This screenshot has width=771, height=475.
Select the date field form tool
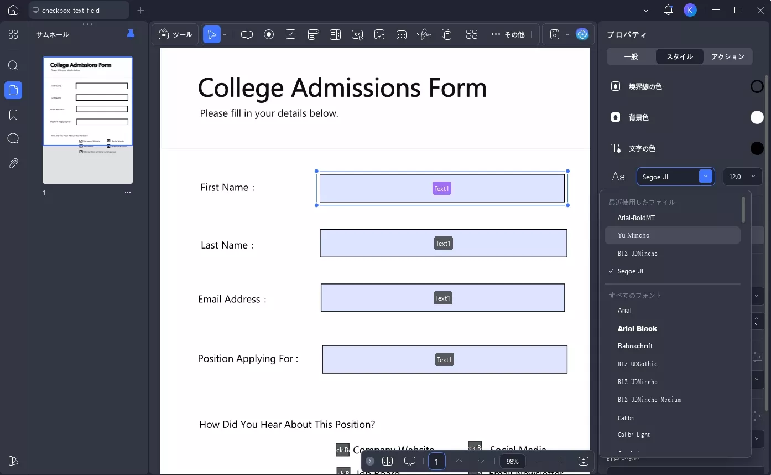pos(402,34)
